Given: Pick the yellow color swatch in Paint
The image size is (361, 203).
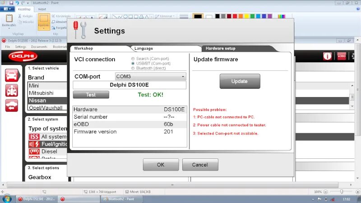Looking at the screenshot, I should (246, 16).
